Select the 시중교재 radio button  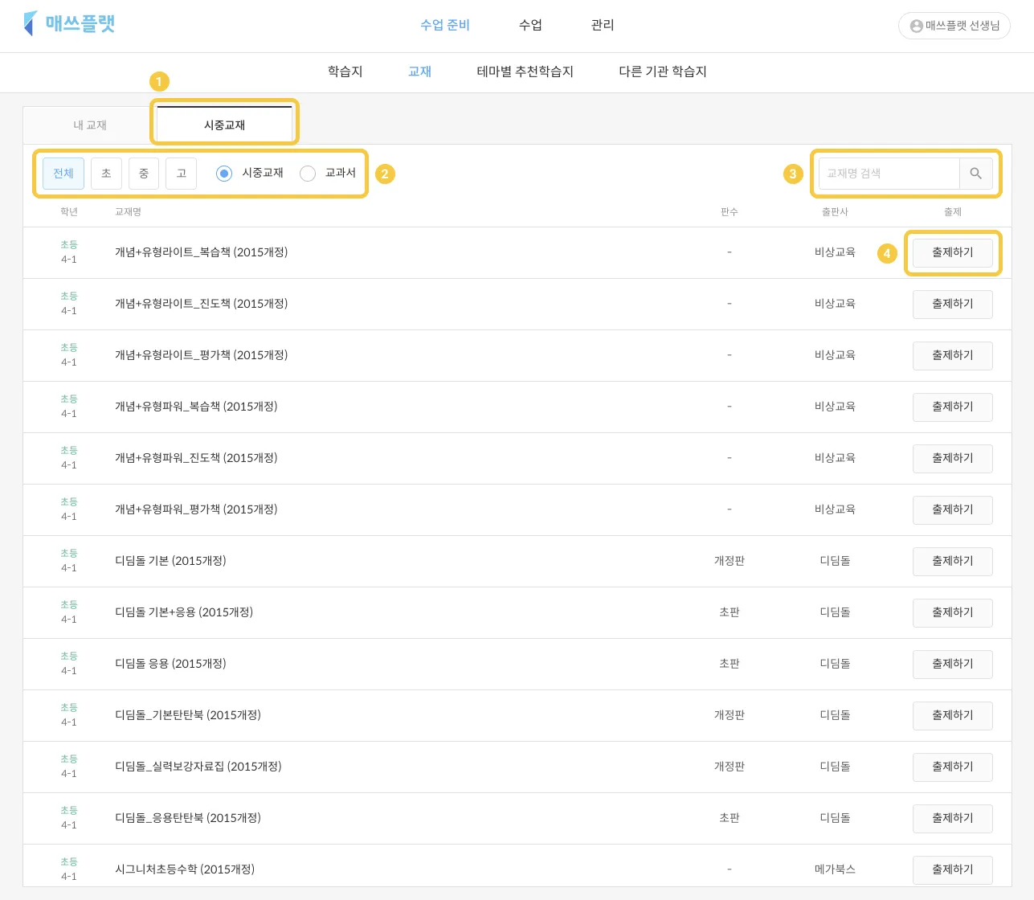224,174
